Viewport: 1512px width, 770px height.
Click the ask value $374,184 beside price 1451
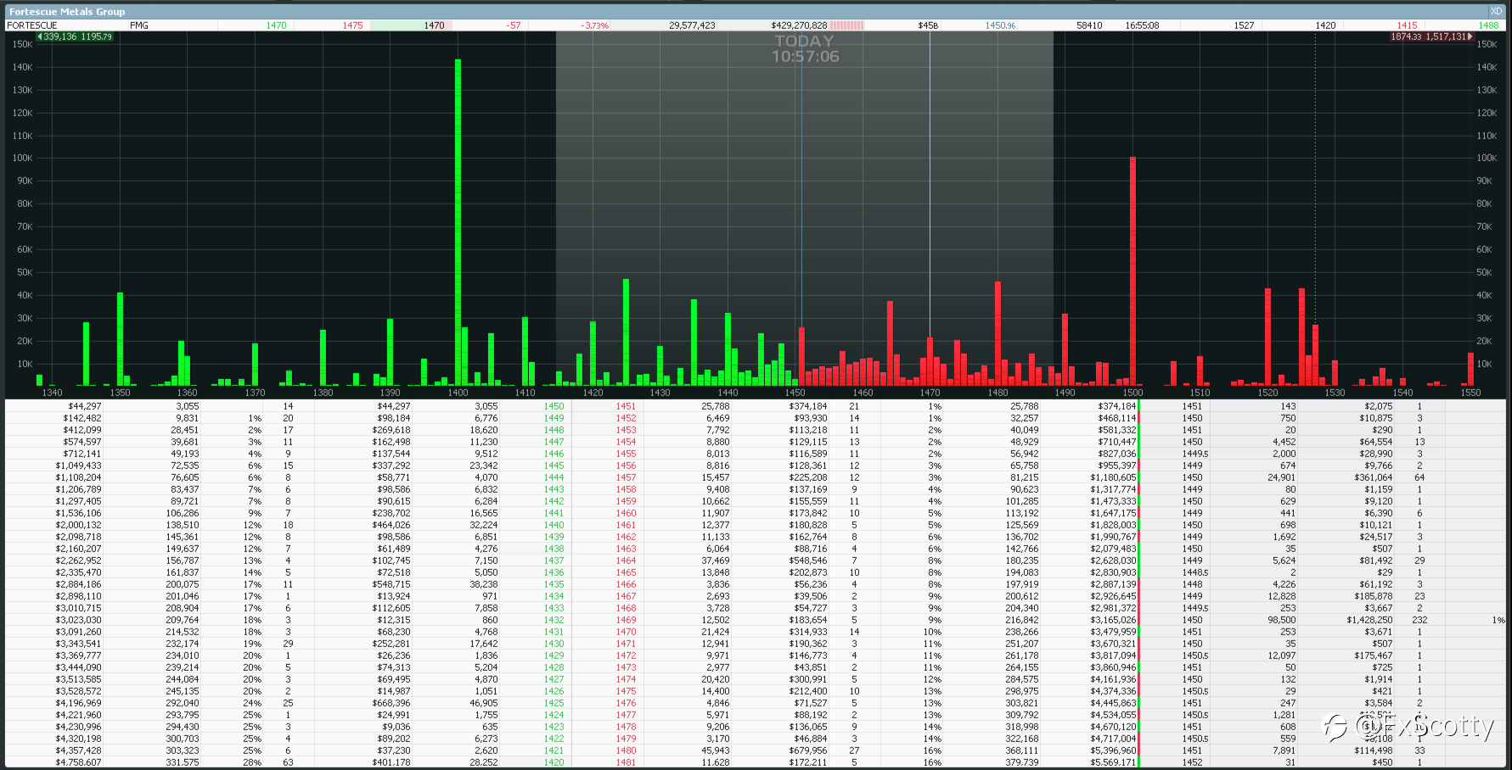(x=808, y=406)
